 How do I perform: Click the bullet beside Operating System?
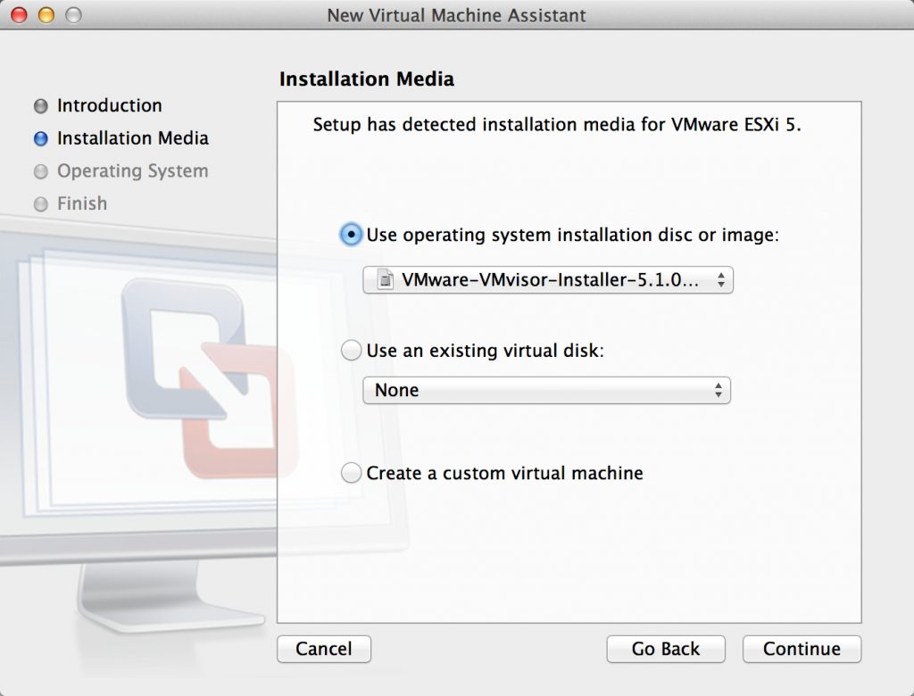coord(41,171)
